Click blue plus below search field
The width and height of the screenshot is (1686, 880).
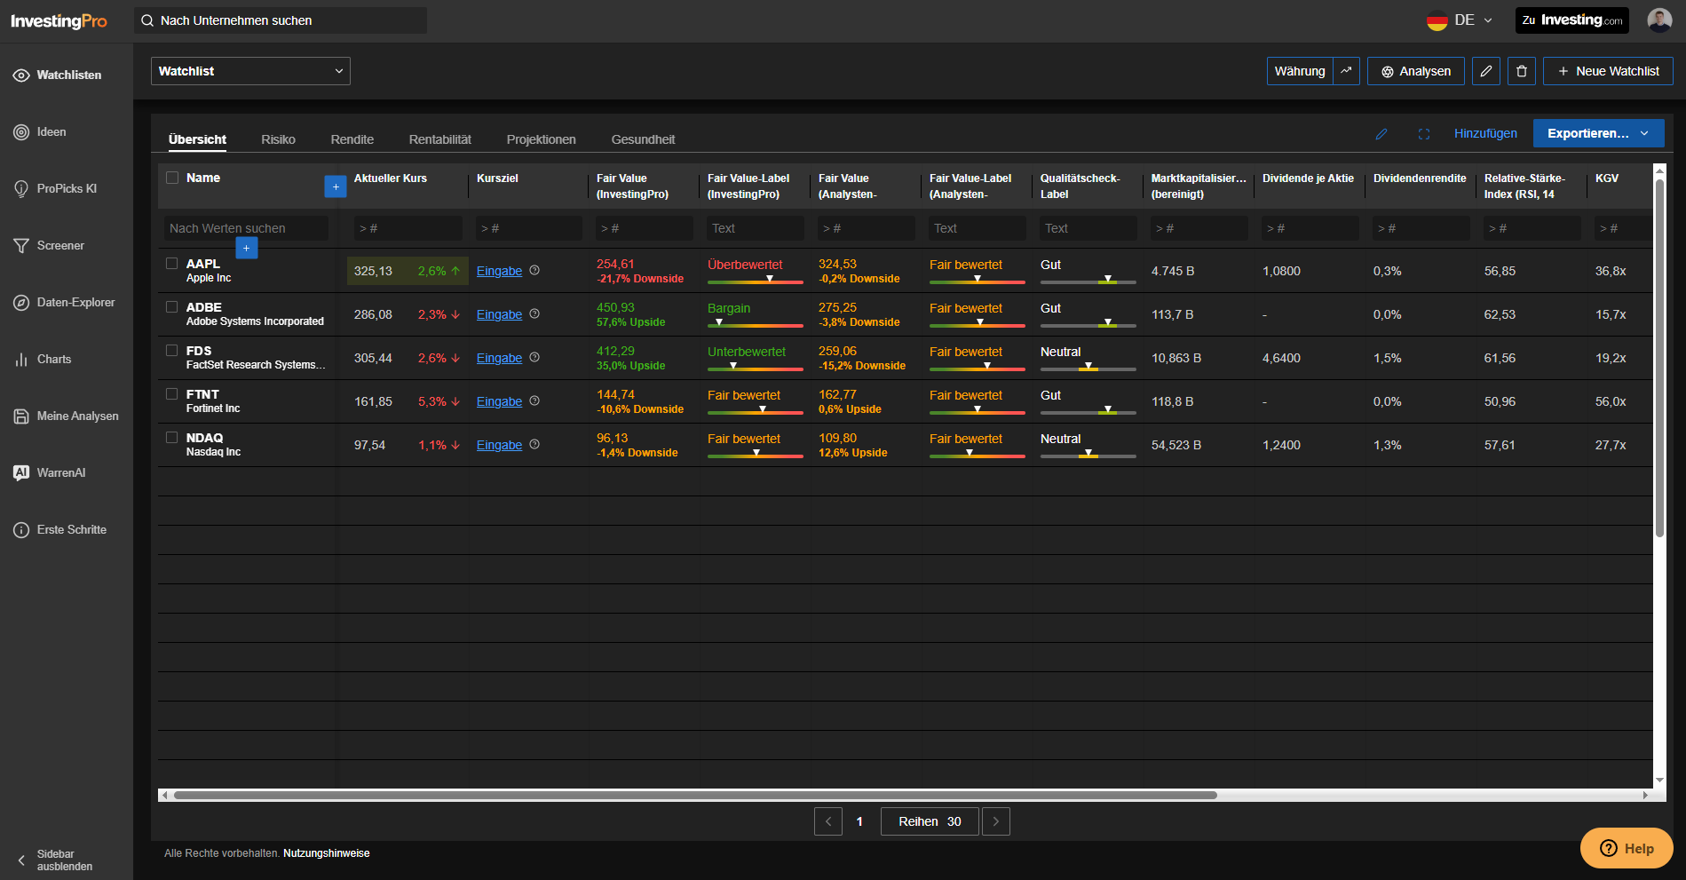[x=247, y=248]
